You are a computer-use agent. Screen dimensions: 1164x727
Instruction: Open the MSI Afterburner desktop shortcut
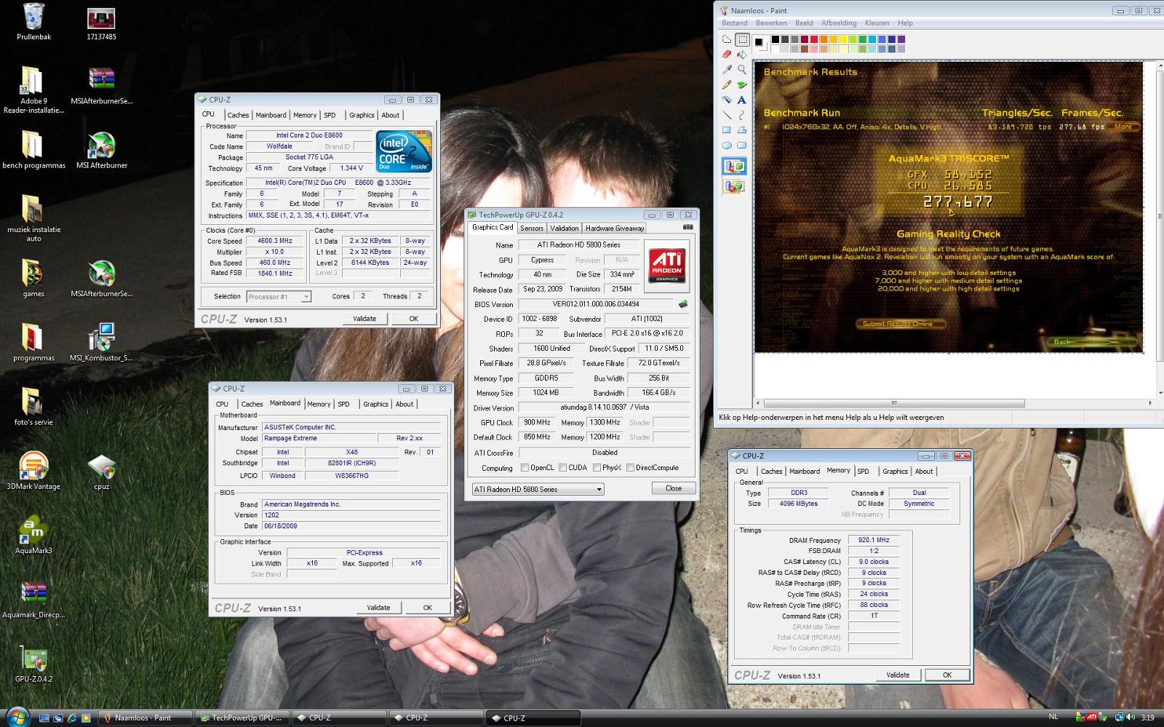click(102, 151)
